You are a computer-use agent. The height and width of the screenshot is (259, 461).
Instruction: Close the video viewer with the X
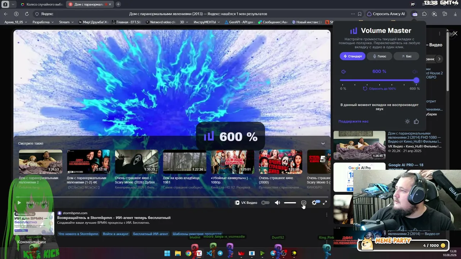coord(455,33)
